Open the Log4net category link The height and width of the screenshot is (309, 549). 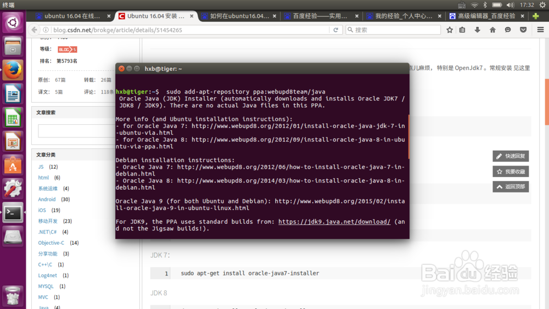(48, 275)
